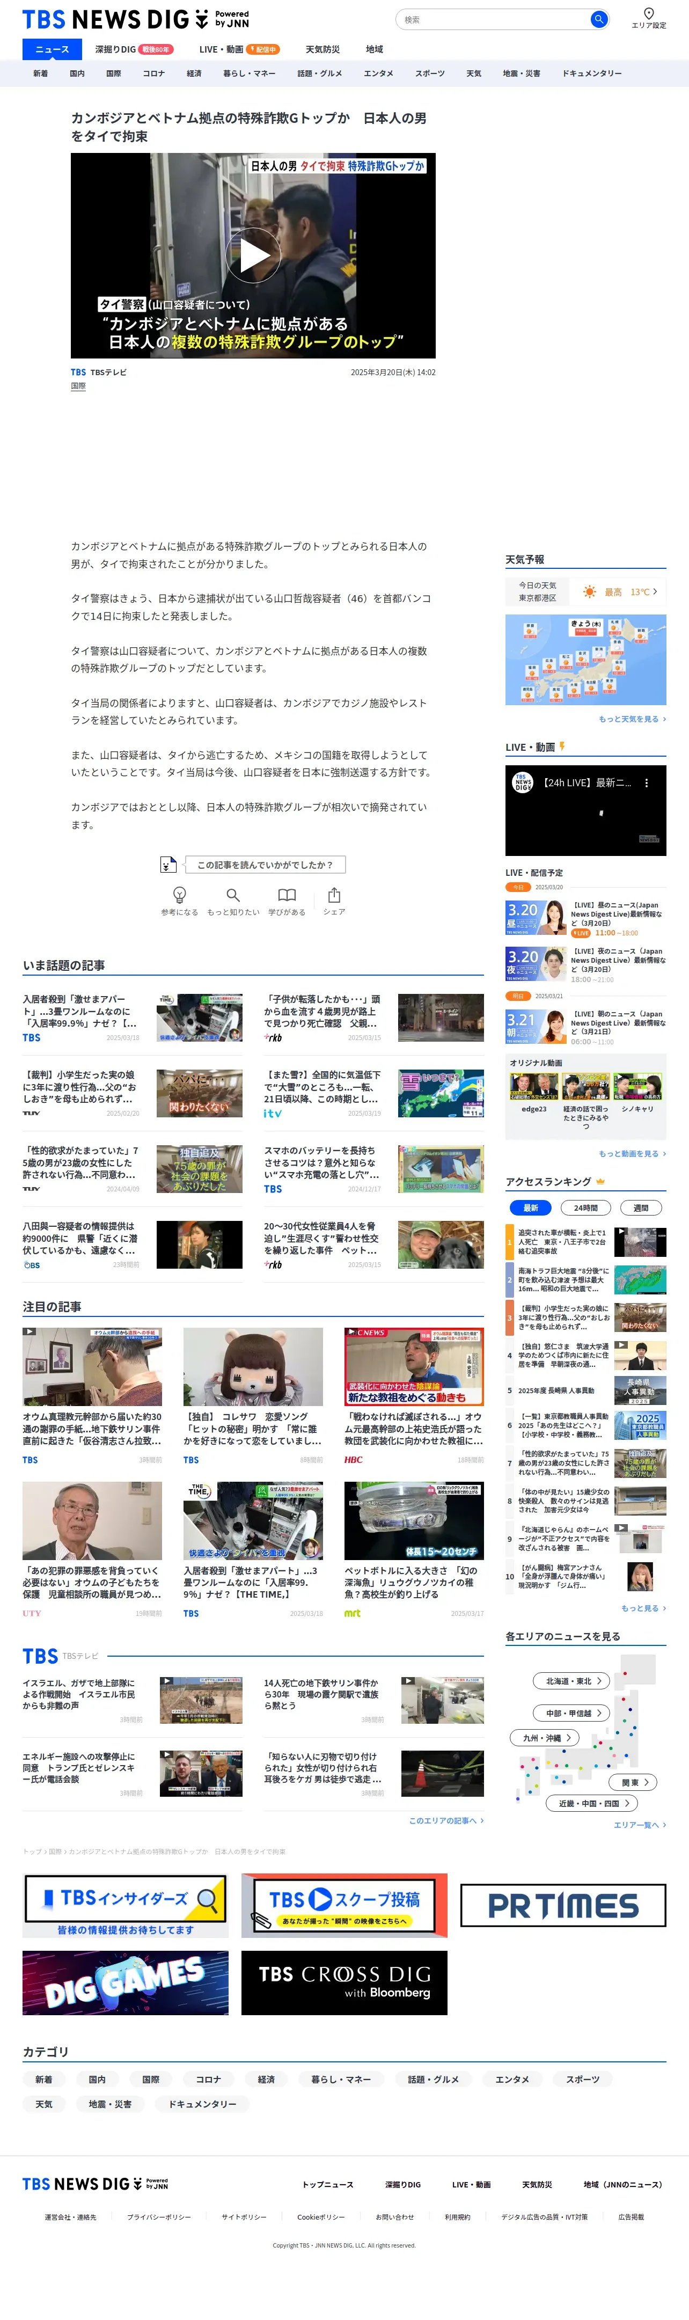Expand the 近畿・中国・四国 area
The width and height of the screenshot is (689, 2320).
coord(592,1803)
